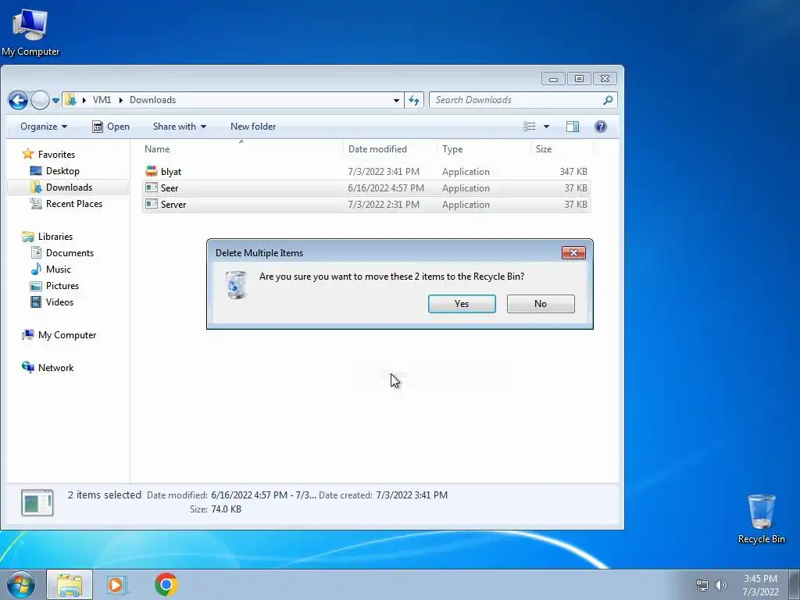The width and height of the screenshot is (800, 600).
Task: Select My Computer in navigation pane
Action: click(67, 335)
